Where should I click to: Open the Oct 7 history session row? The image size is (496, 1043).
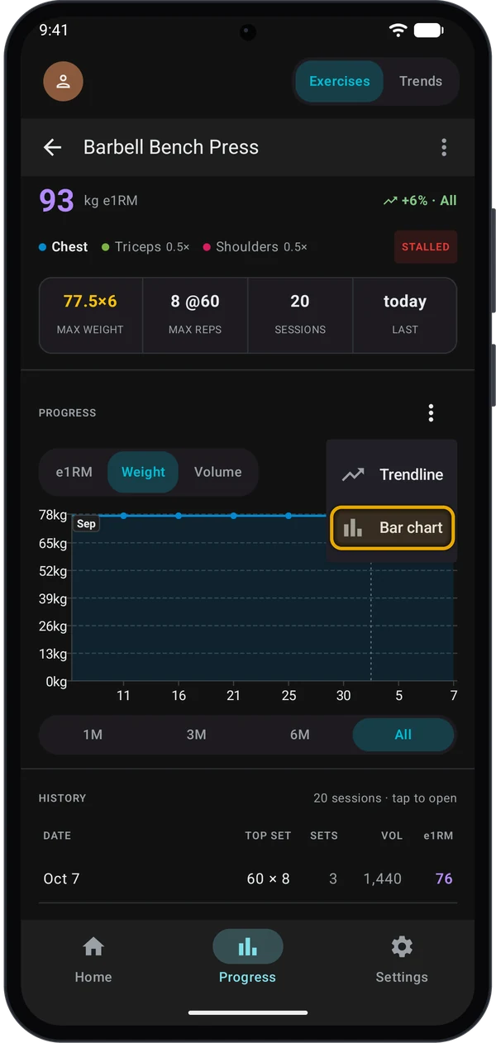[x=248, y=879]
